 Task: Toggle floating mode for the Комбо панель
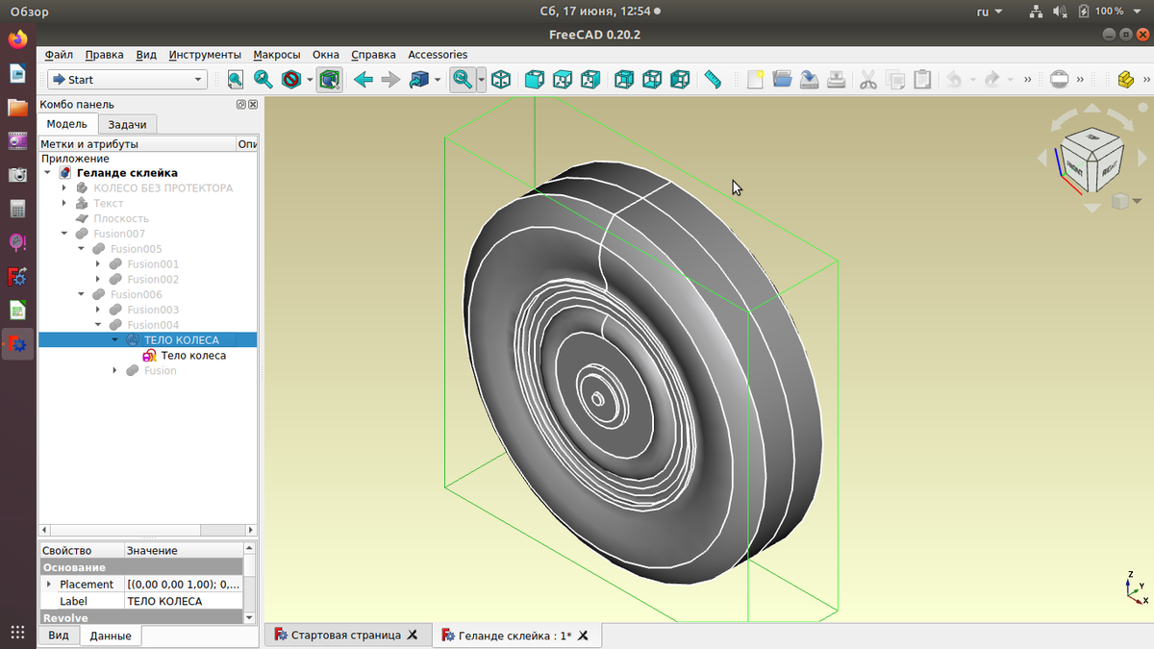(x=240, y=105)
